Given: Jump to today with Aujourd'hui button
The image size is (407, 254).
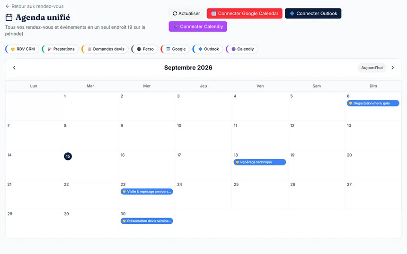Looking at the screenshot, I should coord(372,68).
